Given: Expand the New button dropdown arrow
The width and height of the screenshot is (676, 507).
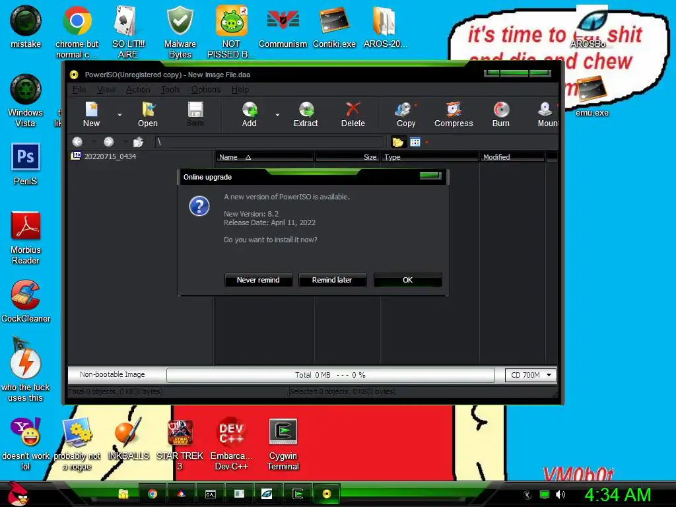Looking at the screenshot, I should click(x=120, y=115).
